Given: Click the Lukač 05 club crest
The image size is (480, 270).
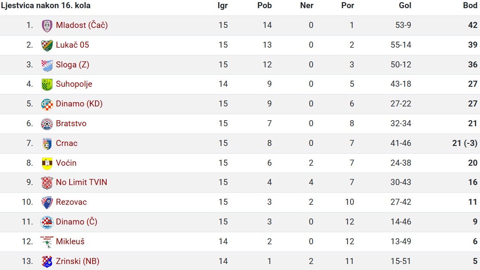Looking at the screenshot, I should pos(47,45).
